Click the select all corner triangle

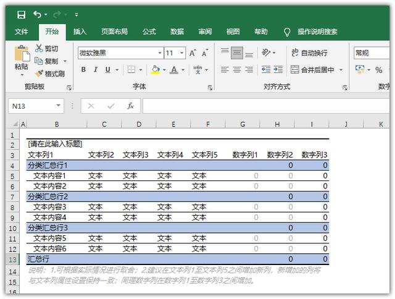[15, 124]
